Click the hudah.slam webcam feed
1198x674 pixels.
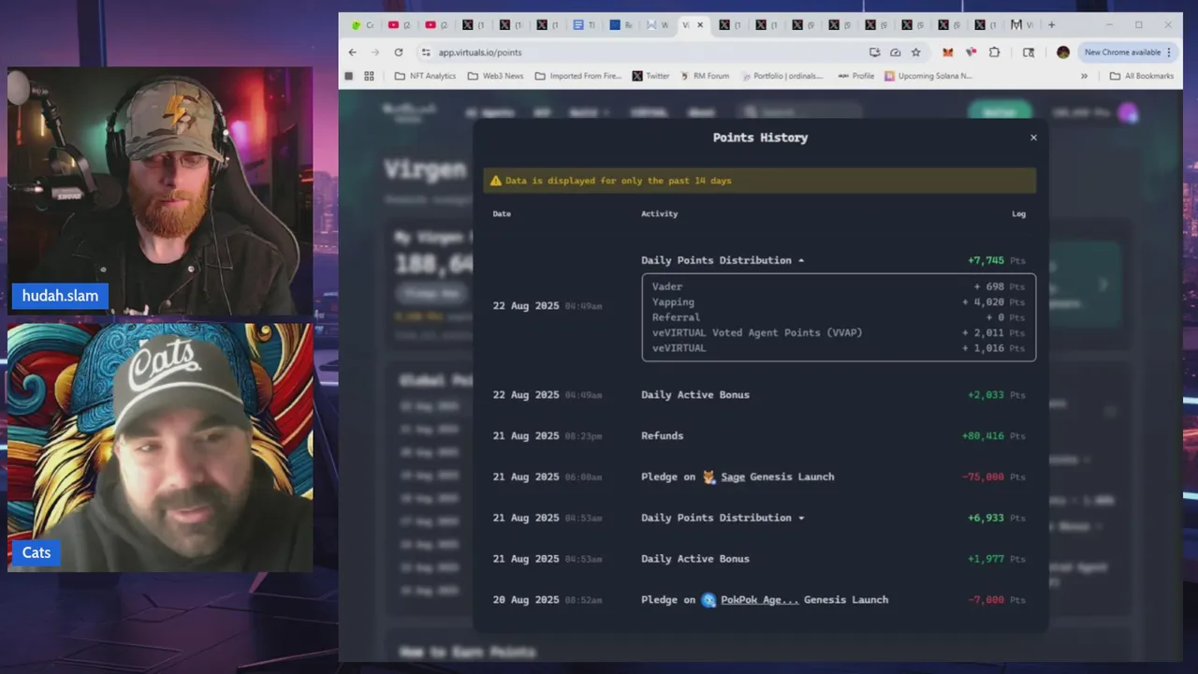pos(160,191)
